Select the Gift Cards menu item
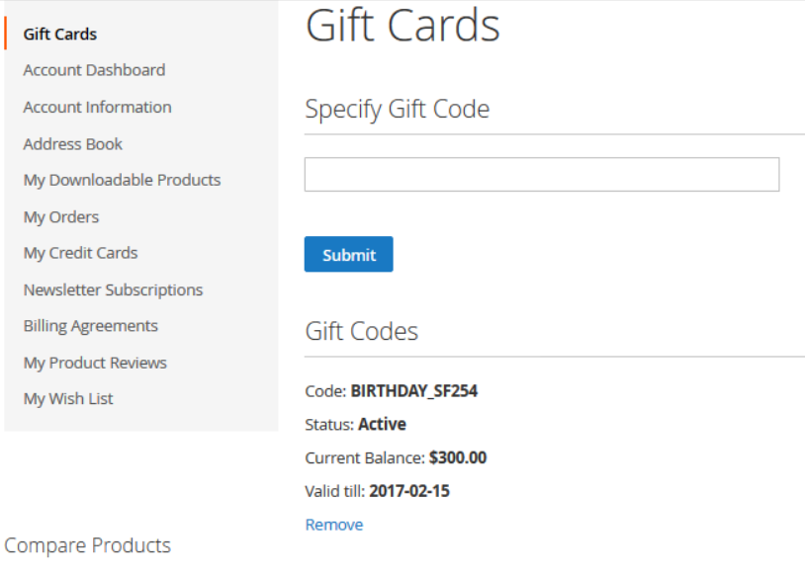The image size is (805, 575). (x=59, y=34)
